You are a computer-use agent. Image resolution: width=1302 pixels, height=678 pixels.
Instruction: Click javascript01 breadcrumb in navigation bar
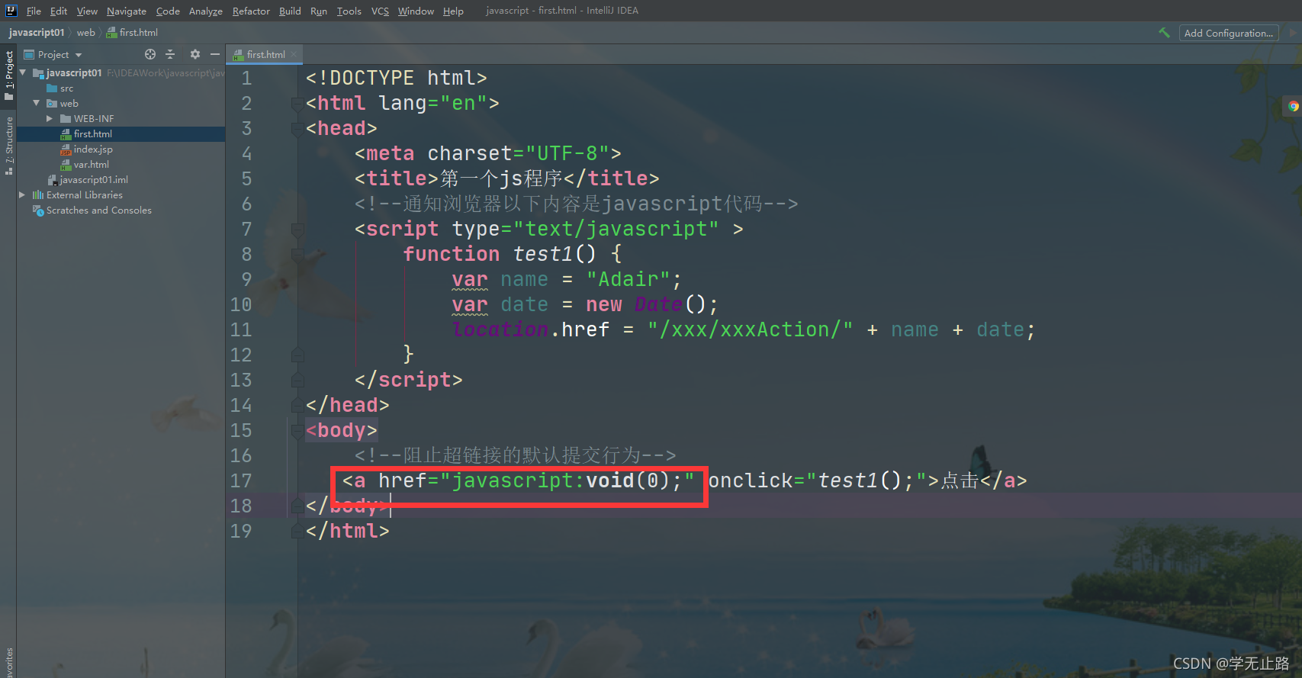[x=37, y=32]
